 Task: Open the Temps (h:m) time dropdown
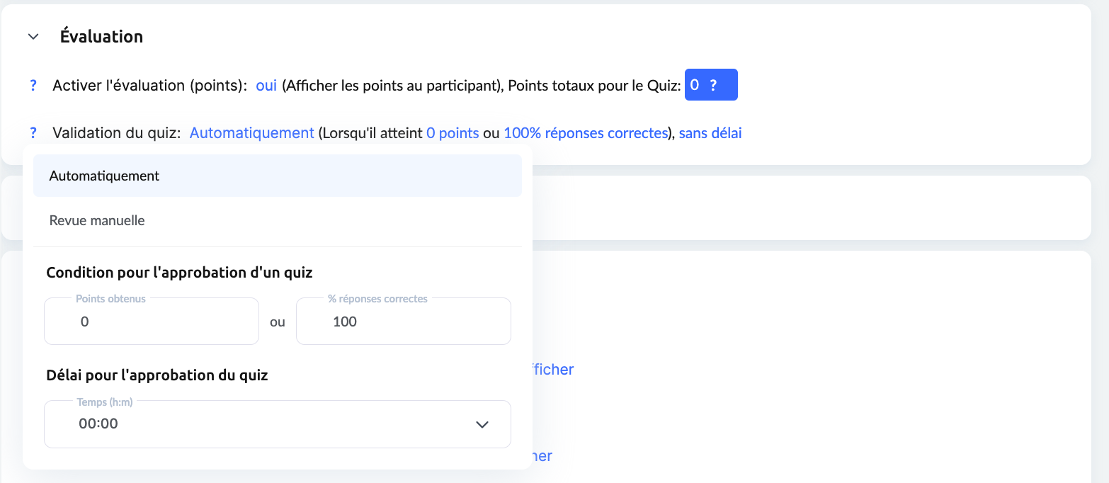click(x=276, y=424)
